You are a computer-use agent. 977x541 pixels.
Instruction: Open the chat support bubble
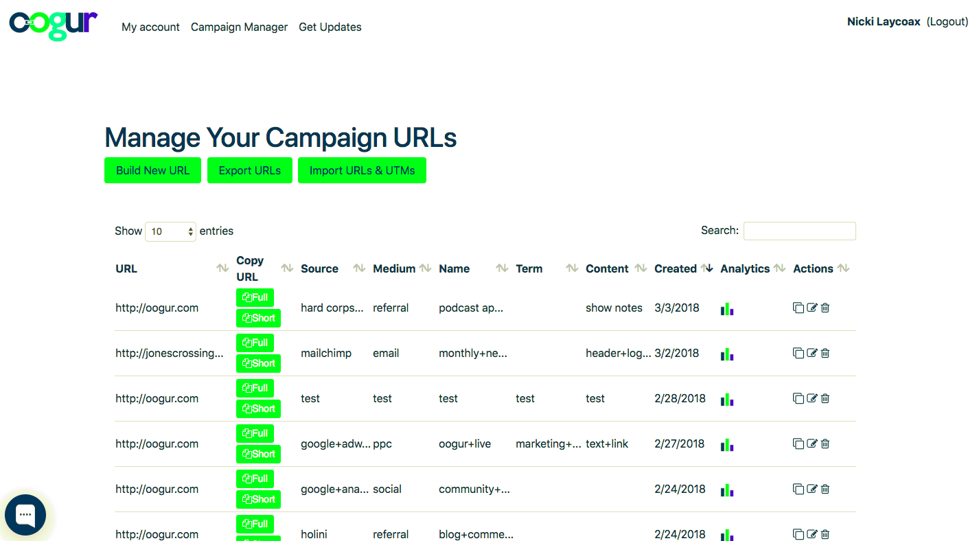[x=25, y=514]
